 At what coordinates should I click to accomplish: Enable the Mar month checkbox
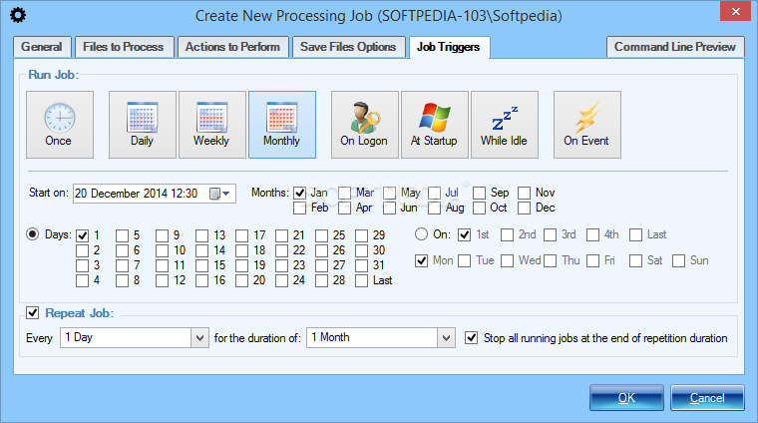pyautogui.click(x=345, y=193)
